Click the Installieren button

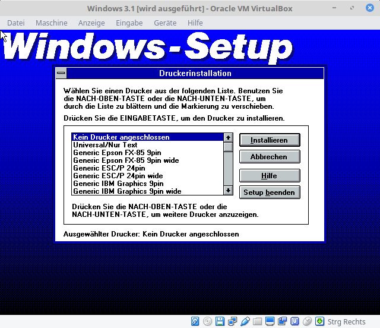[x=270, y=140]
